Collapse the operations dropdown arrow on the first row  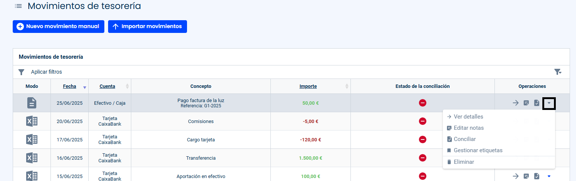pyautogui.click(x=549, y=103)
